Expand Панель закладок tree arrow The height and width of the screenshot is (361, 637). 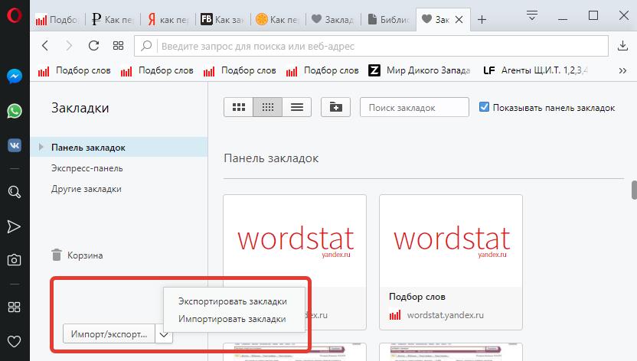[41, 148]
